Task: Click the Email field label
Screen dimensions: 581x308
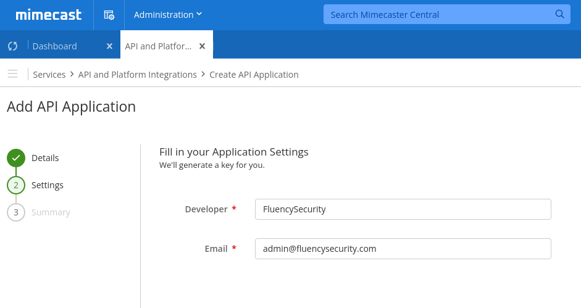Action: 216,249
